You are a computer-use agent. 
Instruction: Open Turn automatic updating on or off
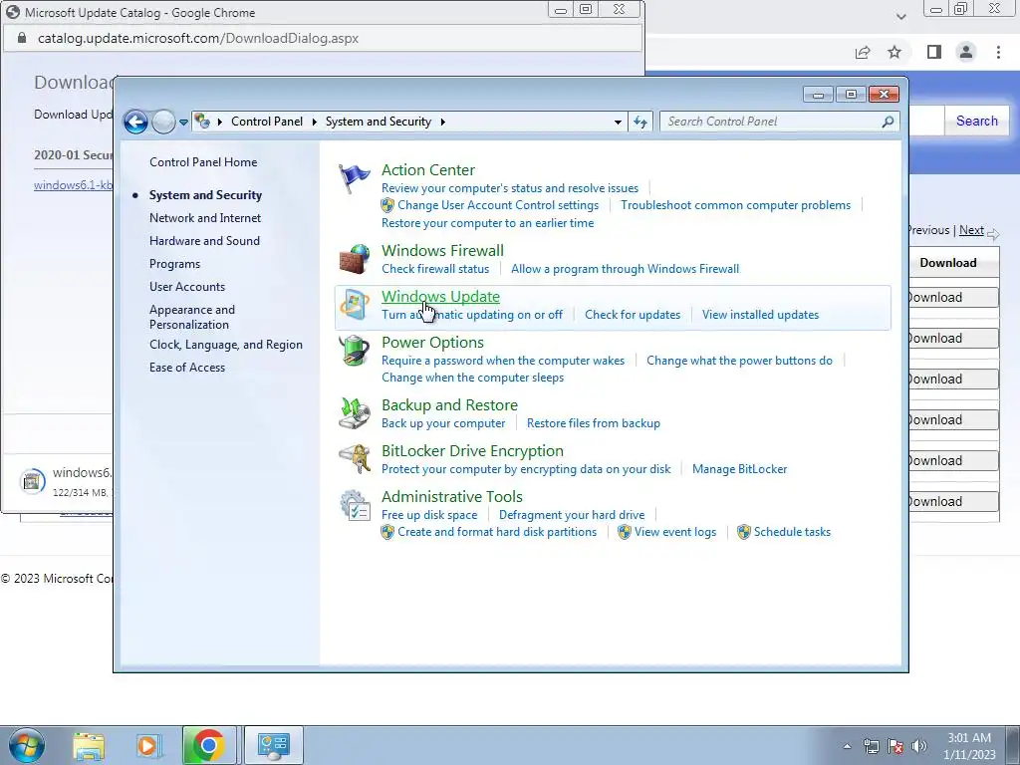[x=471, y=314]
